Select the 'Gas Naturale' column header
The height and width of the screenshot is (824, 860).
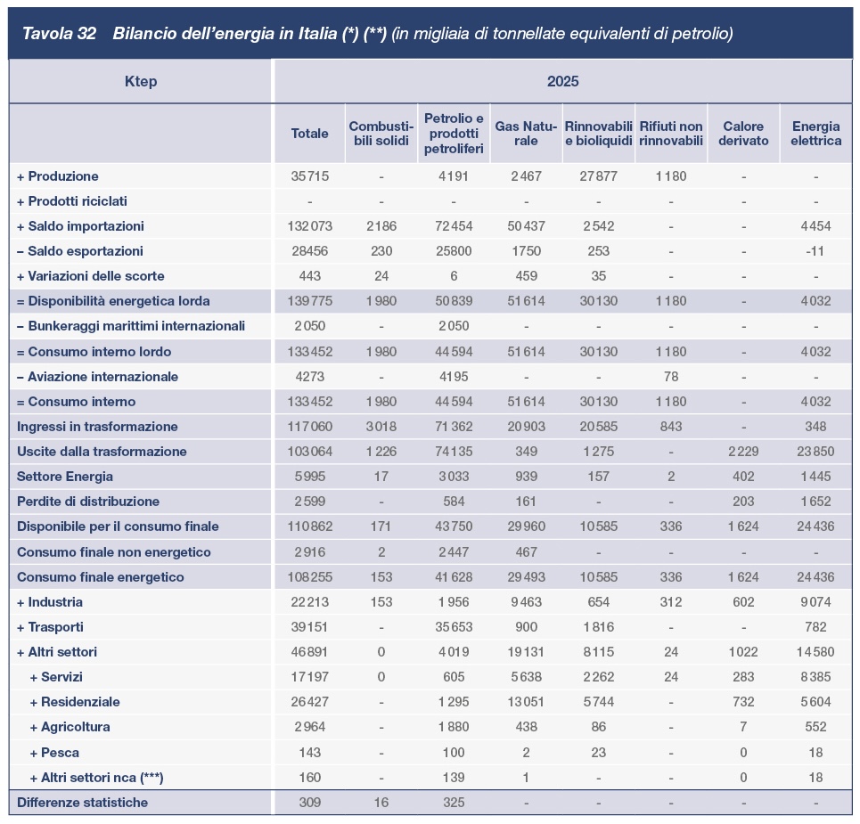tap(526, 134)
